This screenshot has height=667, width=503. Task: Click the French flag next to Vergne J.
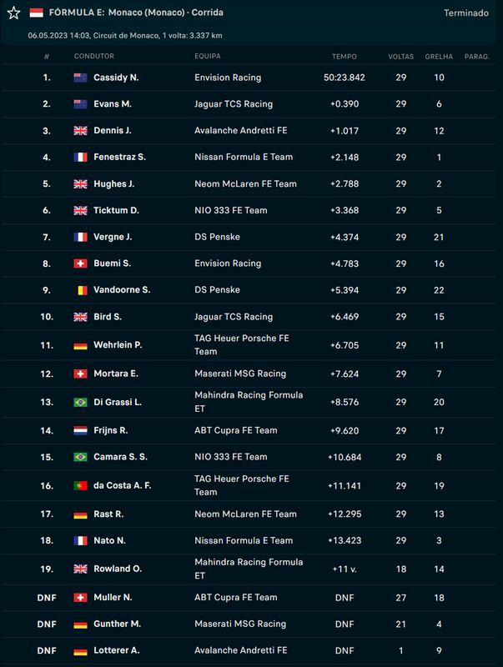click(80, 237)
